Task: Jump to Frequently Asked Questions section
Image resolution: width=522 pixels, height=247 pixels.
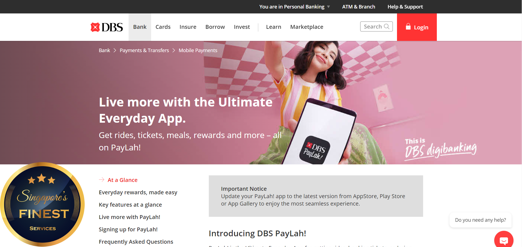Action: tap(136, 242)
